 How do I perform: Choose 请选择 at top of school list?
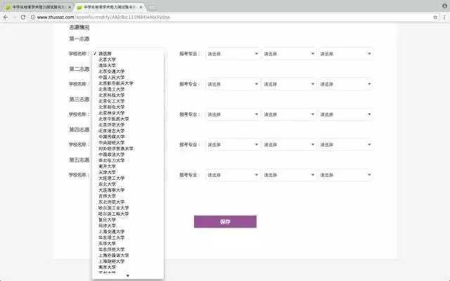128,53
